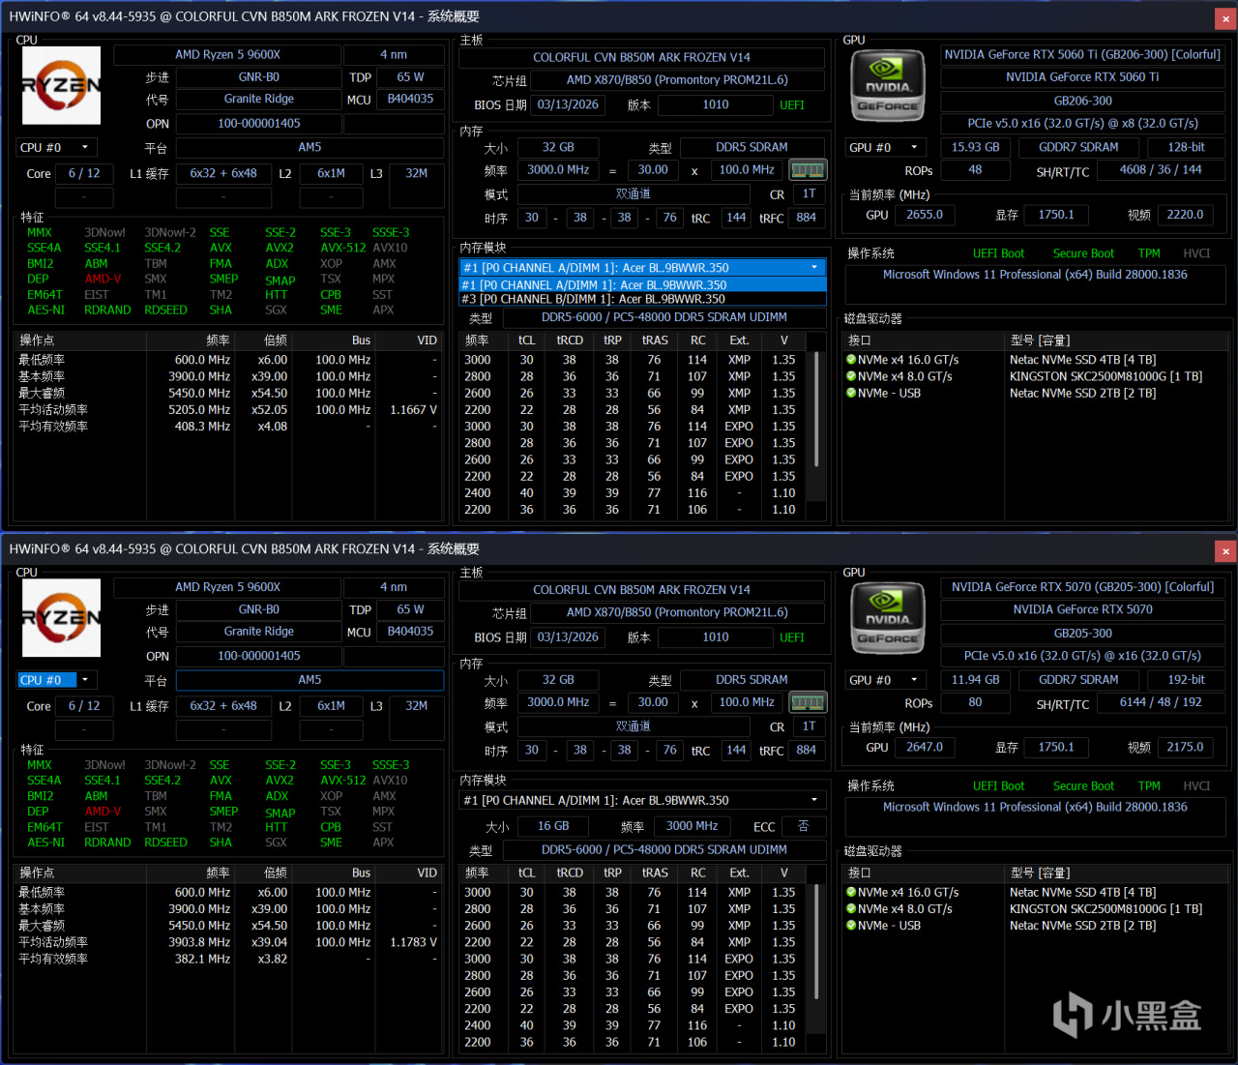Click the ECC value field showing '否'
1238x1065 pixels.
pyautogui.click(x=803, y=826)
